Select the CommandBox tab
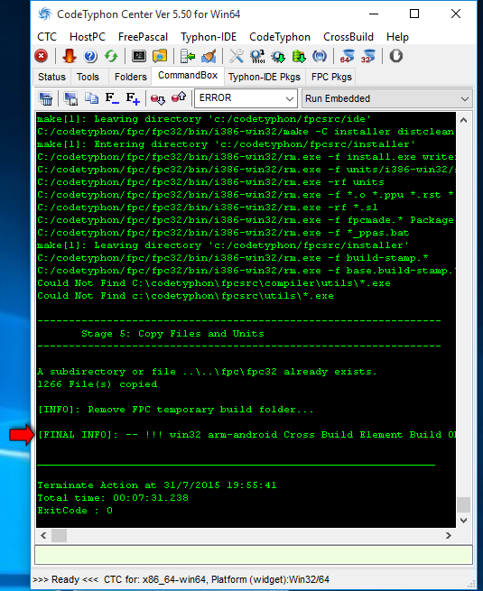The width and height of the screenshot is (483, 591). pos(188,76)
